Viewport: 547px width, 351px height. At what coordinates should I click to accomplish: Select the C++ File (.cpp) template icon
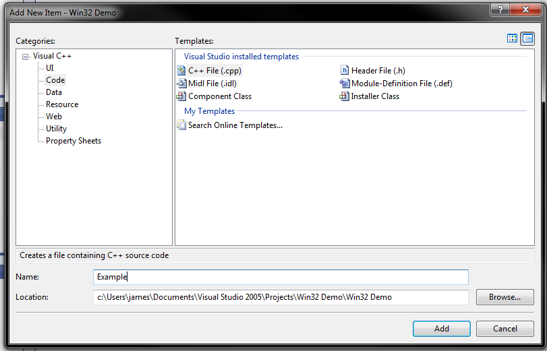tap(181, 71)
